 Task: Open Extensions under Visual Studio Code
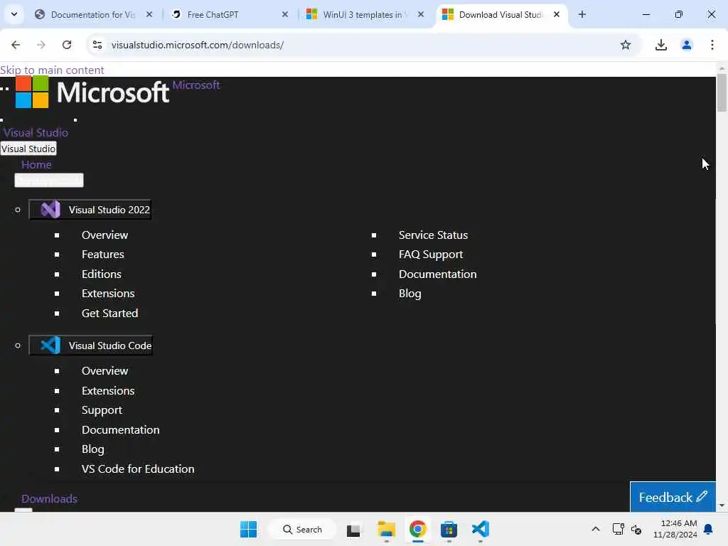click(108, 391)
